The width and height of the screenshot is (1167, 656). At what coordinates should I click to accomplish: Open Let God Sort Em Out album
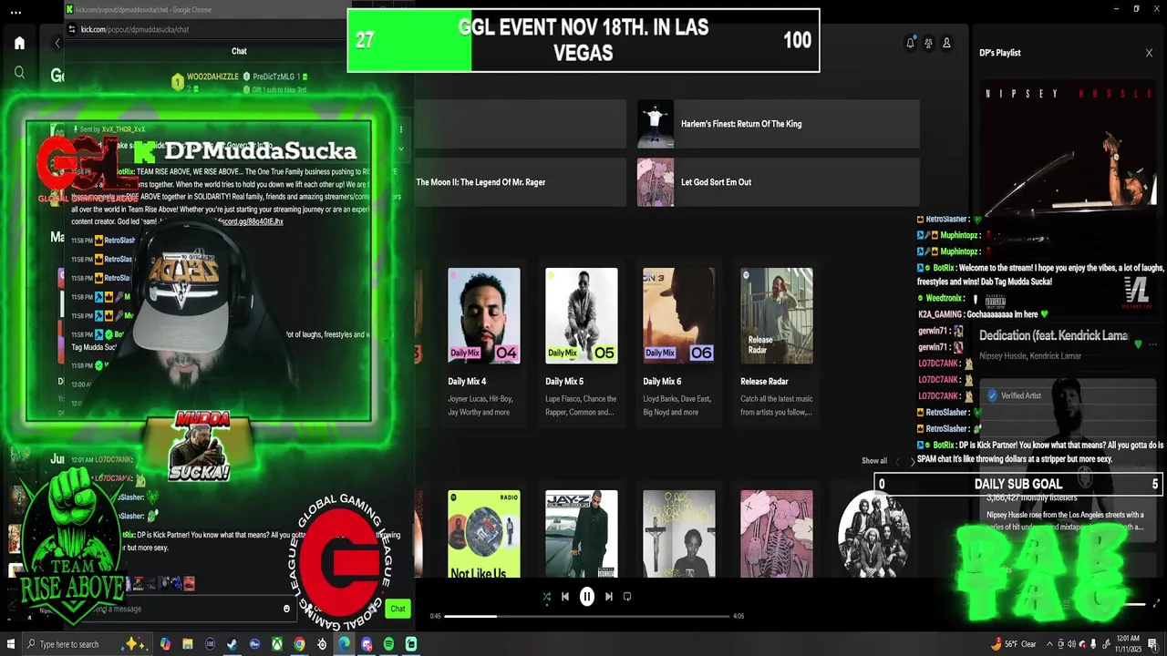pyautogui.click(x=778, y=182)
